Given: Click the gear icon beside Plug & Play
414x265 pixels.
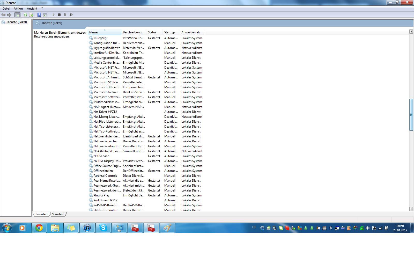Looking at the screenshot, I should pos(91,195).
